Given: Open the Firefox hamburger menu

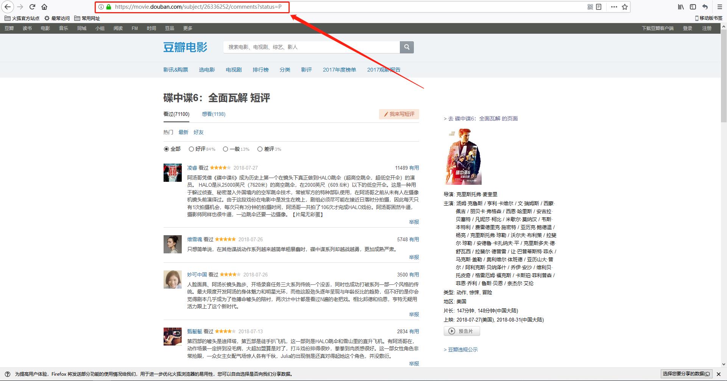Looking at the screenshot, I should click(720, 7).
